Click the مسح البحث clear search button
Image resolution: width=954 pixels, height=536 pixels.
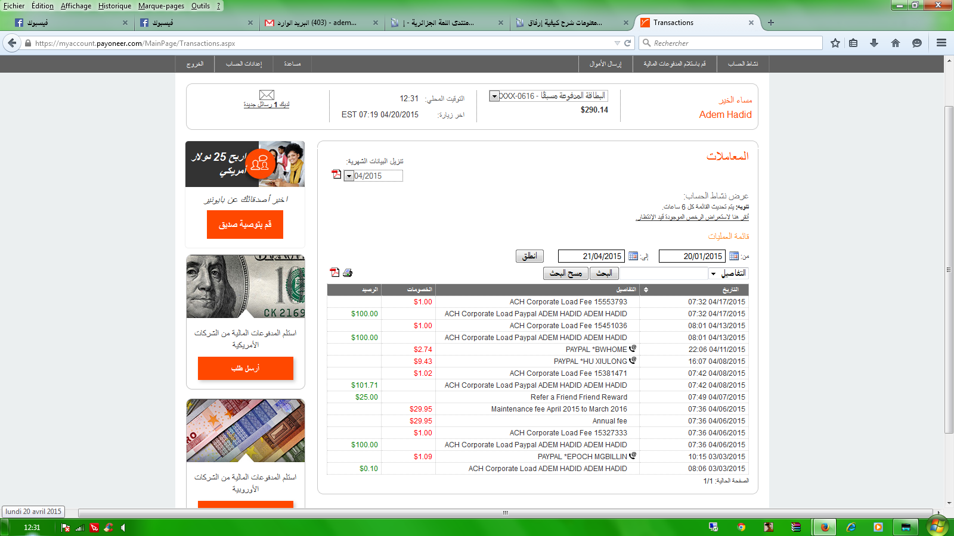click(565, 273)
